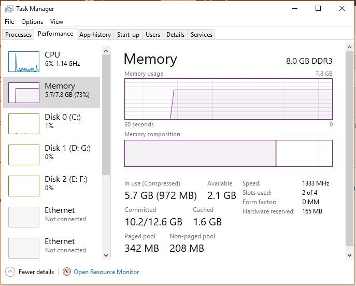Click sidebar scroll up arrow
This screenshot has height=286, width=356.
tap(106, 51)
